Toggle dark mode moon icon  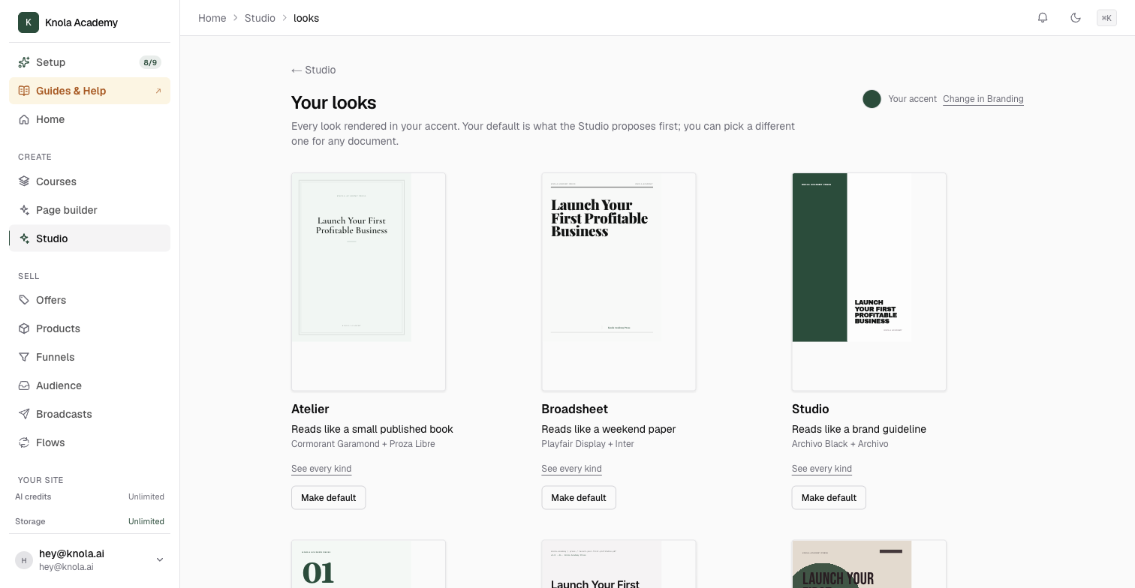(x=1076, y=18)
